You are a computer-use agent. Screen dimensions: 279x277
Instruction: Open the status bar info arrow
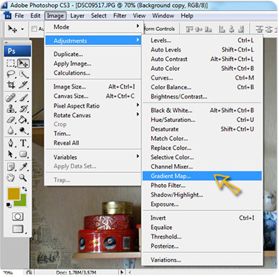pos(122,272)
